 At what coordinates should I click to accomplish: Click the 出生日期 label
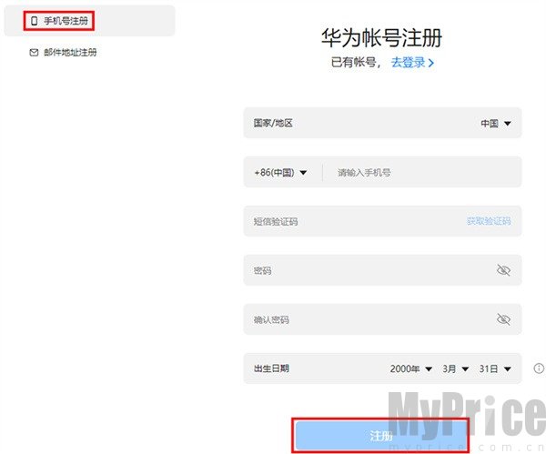271,368
